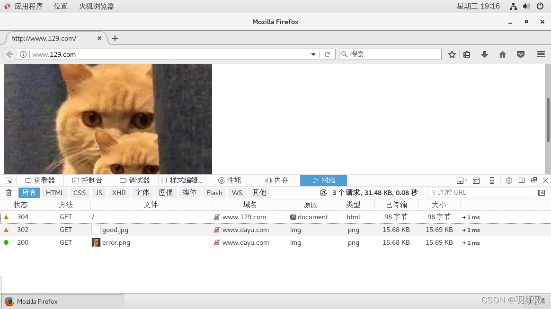Open a new tab with plus button
Image resolution: width=551 pixels, height=309 pixels.
click(x=115, y=38)
